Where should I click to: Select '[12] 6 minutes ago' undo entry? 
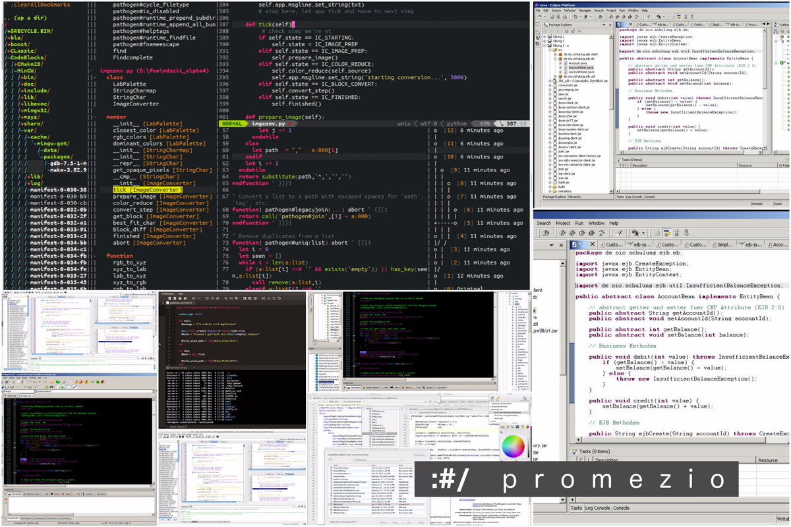coord(473,130)
